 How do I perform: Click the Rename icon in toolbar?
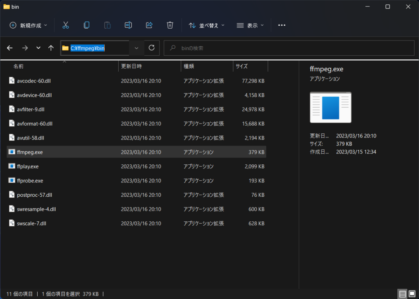click(x=128, y=25)
